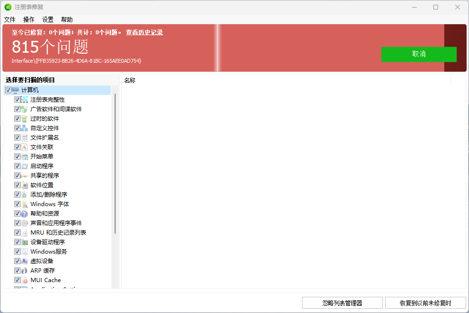This screenshot has height=313, width=469.
Task: Click the MUI Cache document icon
Action: point(25,280)
